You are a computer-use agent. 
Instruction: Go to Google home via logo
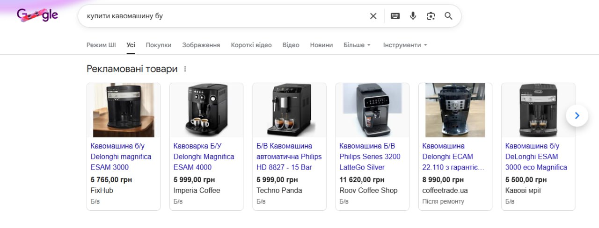click(37, 15)
